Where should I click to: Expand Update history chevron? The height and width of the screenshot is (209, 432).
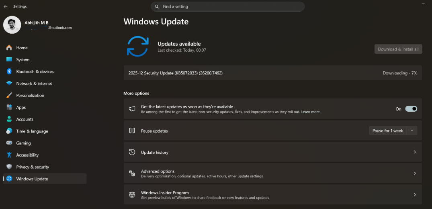415,152
